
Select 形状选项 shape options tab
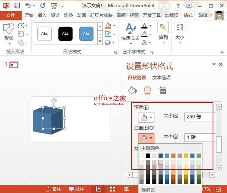pyautogui.click(x=137, y=78)
